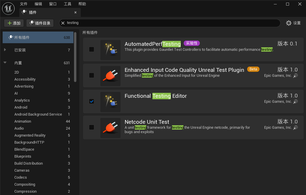
Task: Open the Epic Games link icon for Enhanced Input
Action: [296, 76]
